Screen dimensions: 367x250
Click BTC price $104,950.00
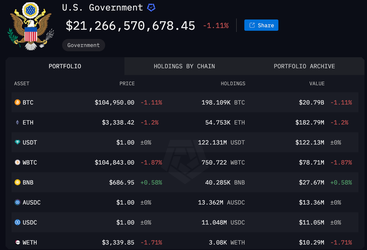114,102
